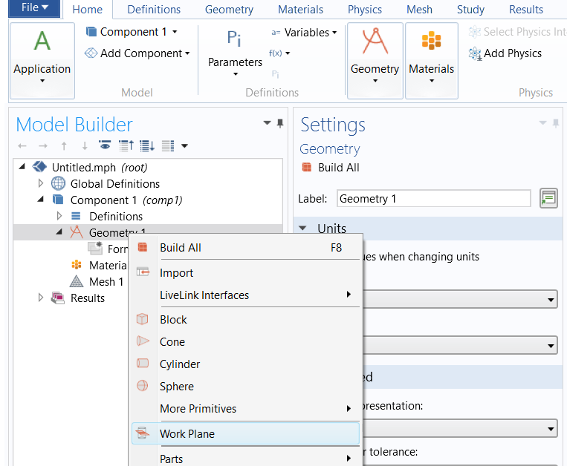This screenshot has width=567, height=466.
Task: Open Model Builder toolbar extra options arrow
Action: pos(184,146)
